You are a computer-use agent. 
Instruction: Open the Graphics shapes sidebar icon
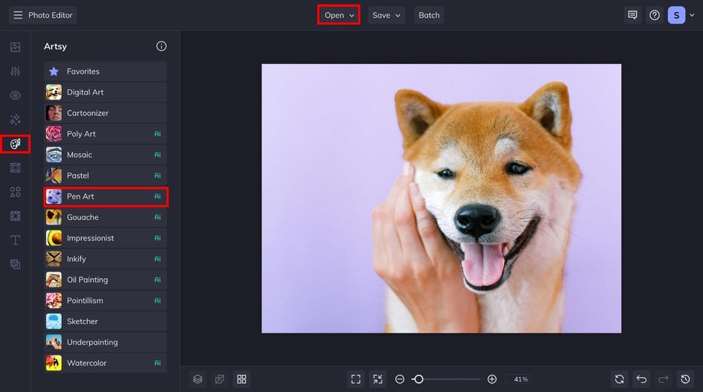click(15, 192)
